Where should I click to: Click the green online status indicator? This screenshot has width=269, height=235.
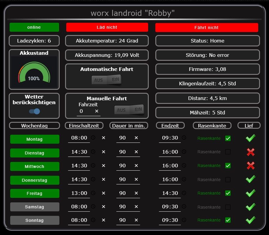[x=34, y=27]
